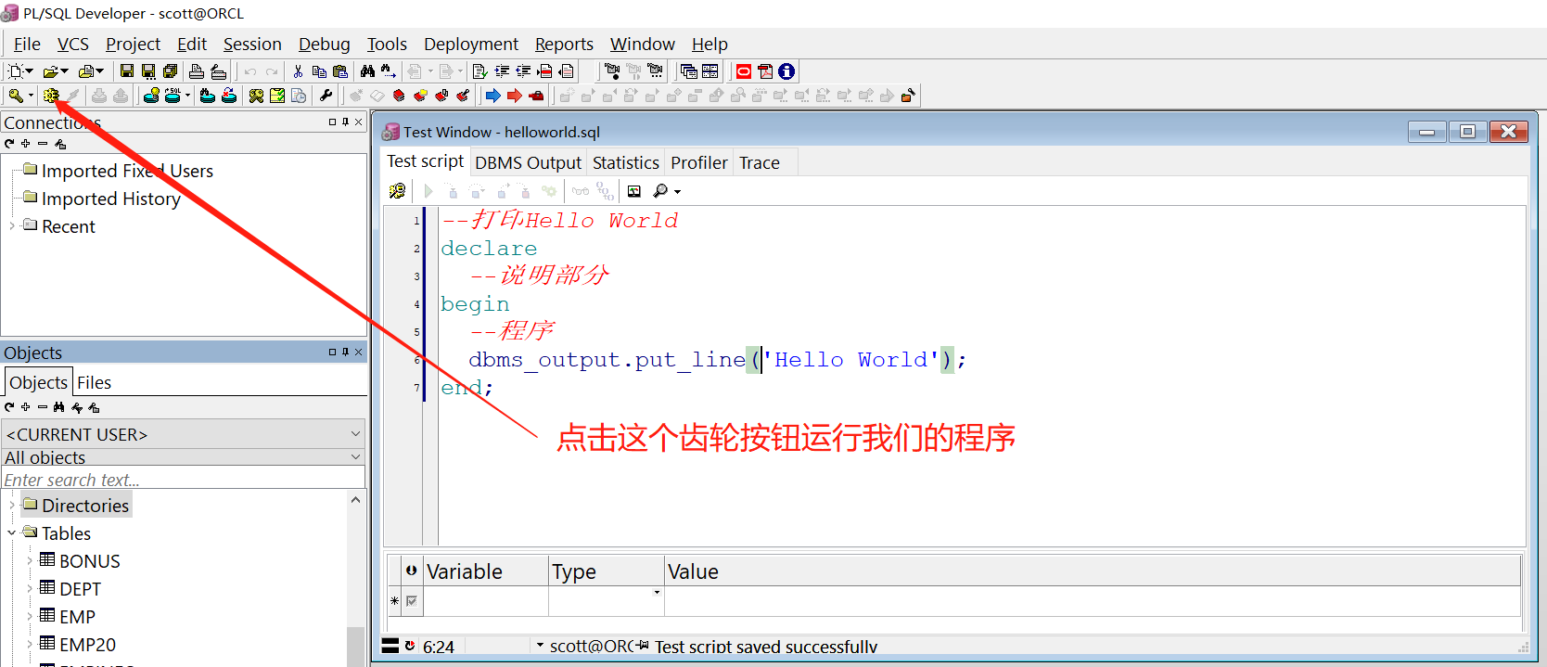Toggle the checkbox in the variable row
Viewport: 1547px width, 667px height.
tap(412, 601)
